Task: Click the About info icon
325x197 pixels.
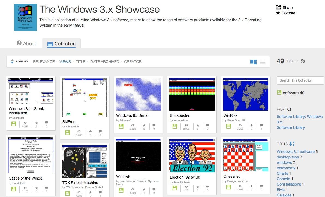Action: tap(19, 43)
